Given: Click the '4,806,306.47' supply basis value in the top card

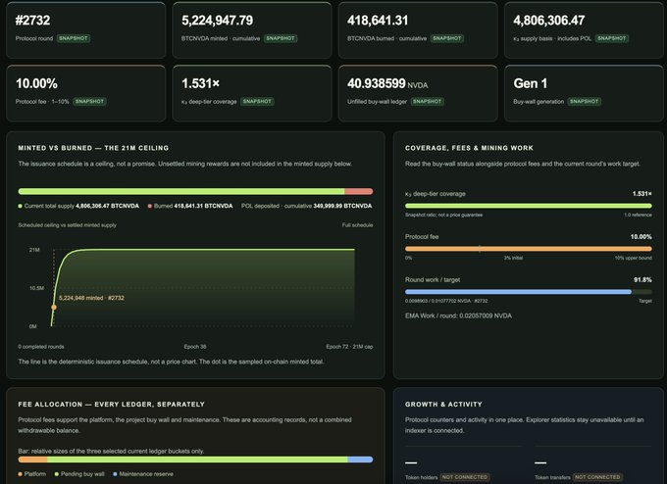Looking at the screenshot, I should click(x=549, y=21).
